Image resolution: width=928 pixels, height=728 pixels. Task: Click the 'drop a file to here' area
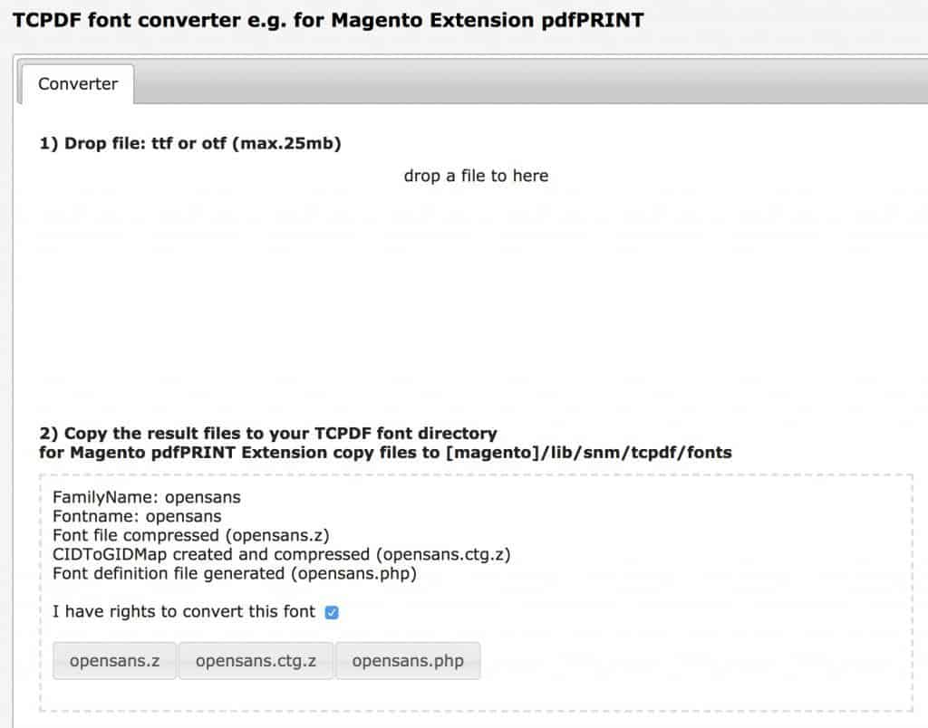pos(475,176)
